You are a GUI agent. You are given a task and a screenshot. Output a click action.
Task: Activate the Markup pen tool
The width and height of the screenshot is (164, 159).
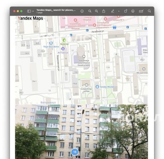click(113, 11)
